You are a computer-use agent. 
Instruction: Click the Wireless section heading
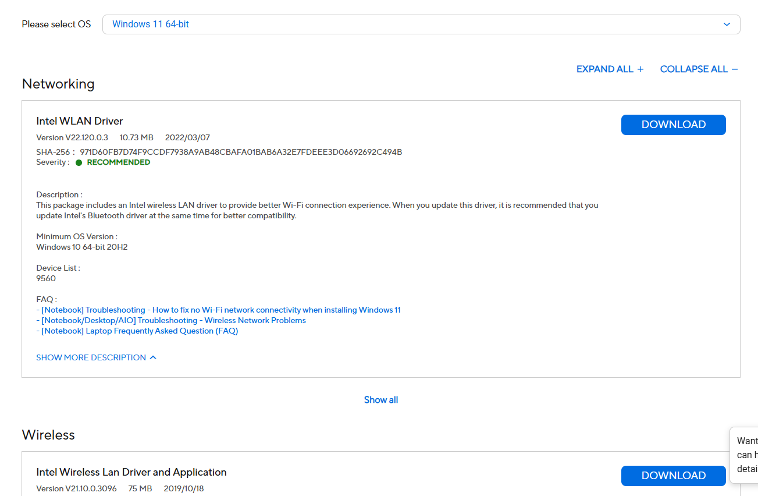point(48,435)
